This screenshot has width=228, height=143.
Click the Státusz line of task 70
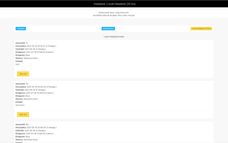[27, 99]
